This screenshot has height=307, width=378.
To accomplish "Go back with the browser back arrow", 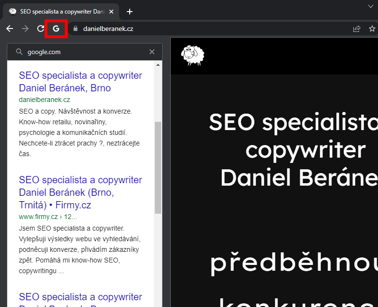I will [x=10, y=29].
